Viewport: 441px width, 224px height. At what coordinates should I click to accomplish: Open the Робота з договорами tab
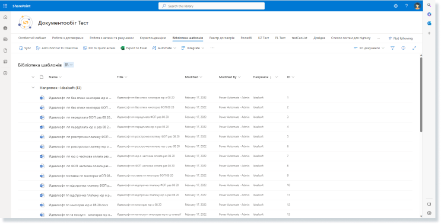pos(68,38)
